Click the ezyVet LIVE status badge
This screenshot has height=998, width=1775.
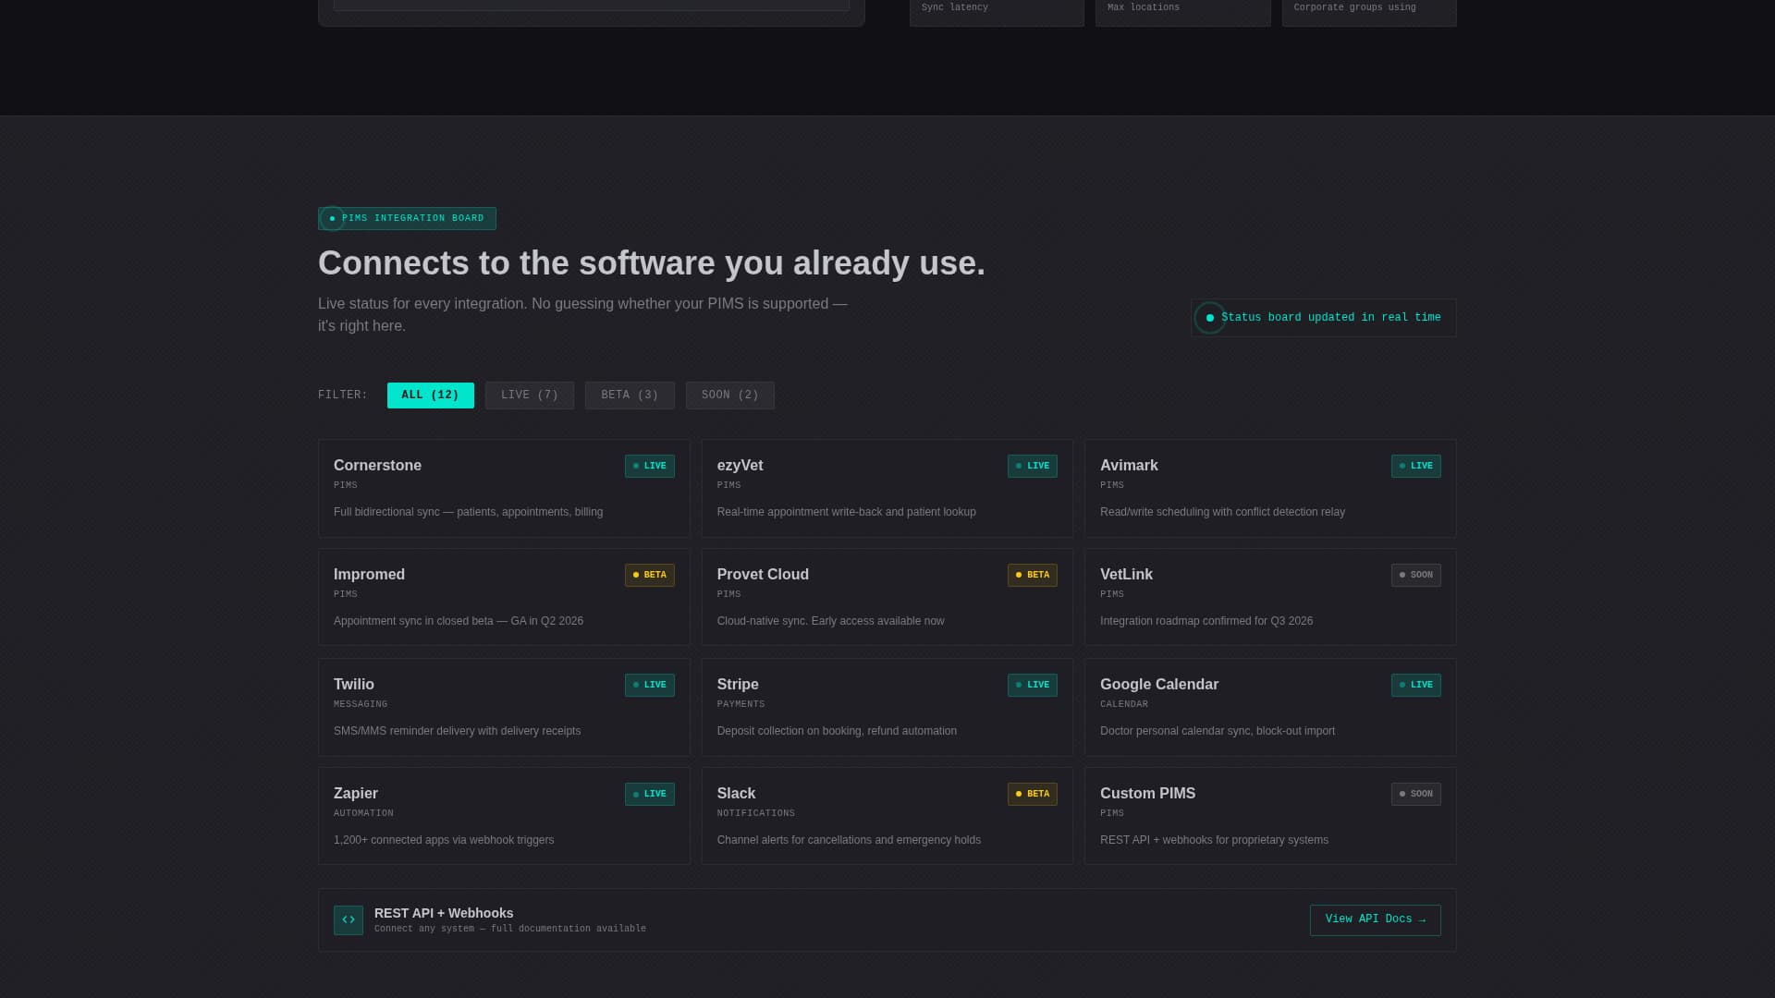(1032, 466)
